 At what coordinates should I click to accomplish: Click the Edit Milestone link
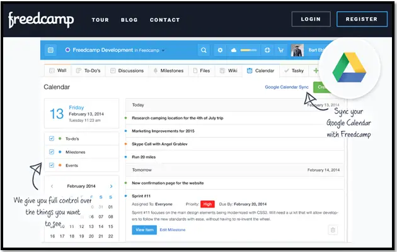[x=173, y=230]
